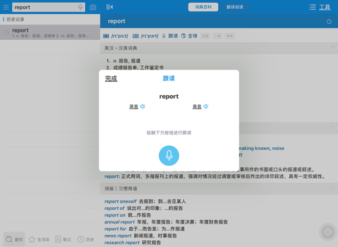Viewport: 338px width, 247px height.
Task: Click the clock icon beside report history entry
Action: pos(6,32)
